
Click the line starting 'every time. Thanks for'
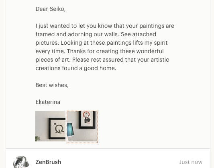[x=100, y=51]
